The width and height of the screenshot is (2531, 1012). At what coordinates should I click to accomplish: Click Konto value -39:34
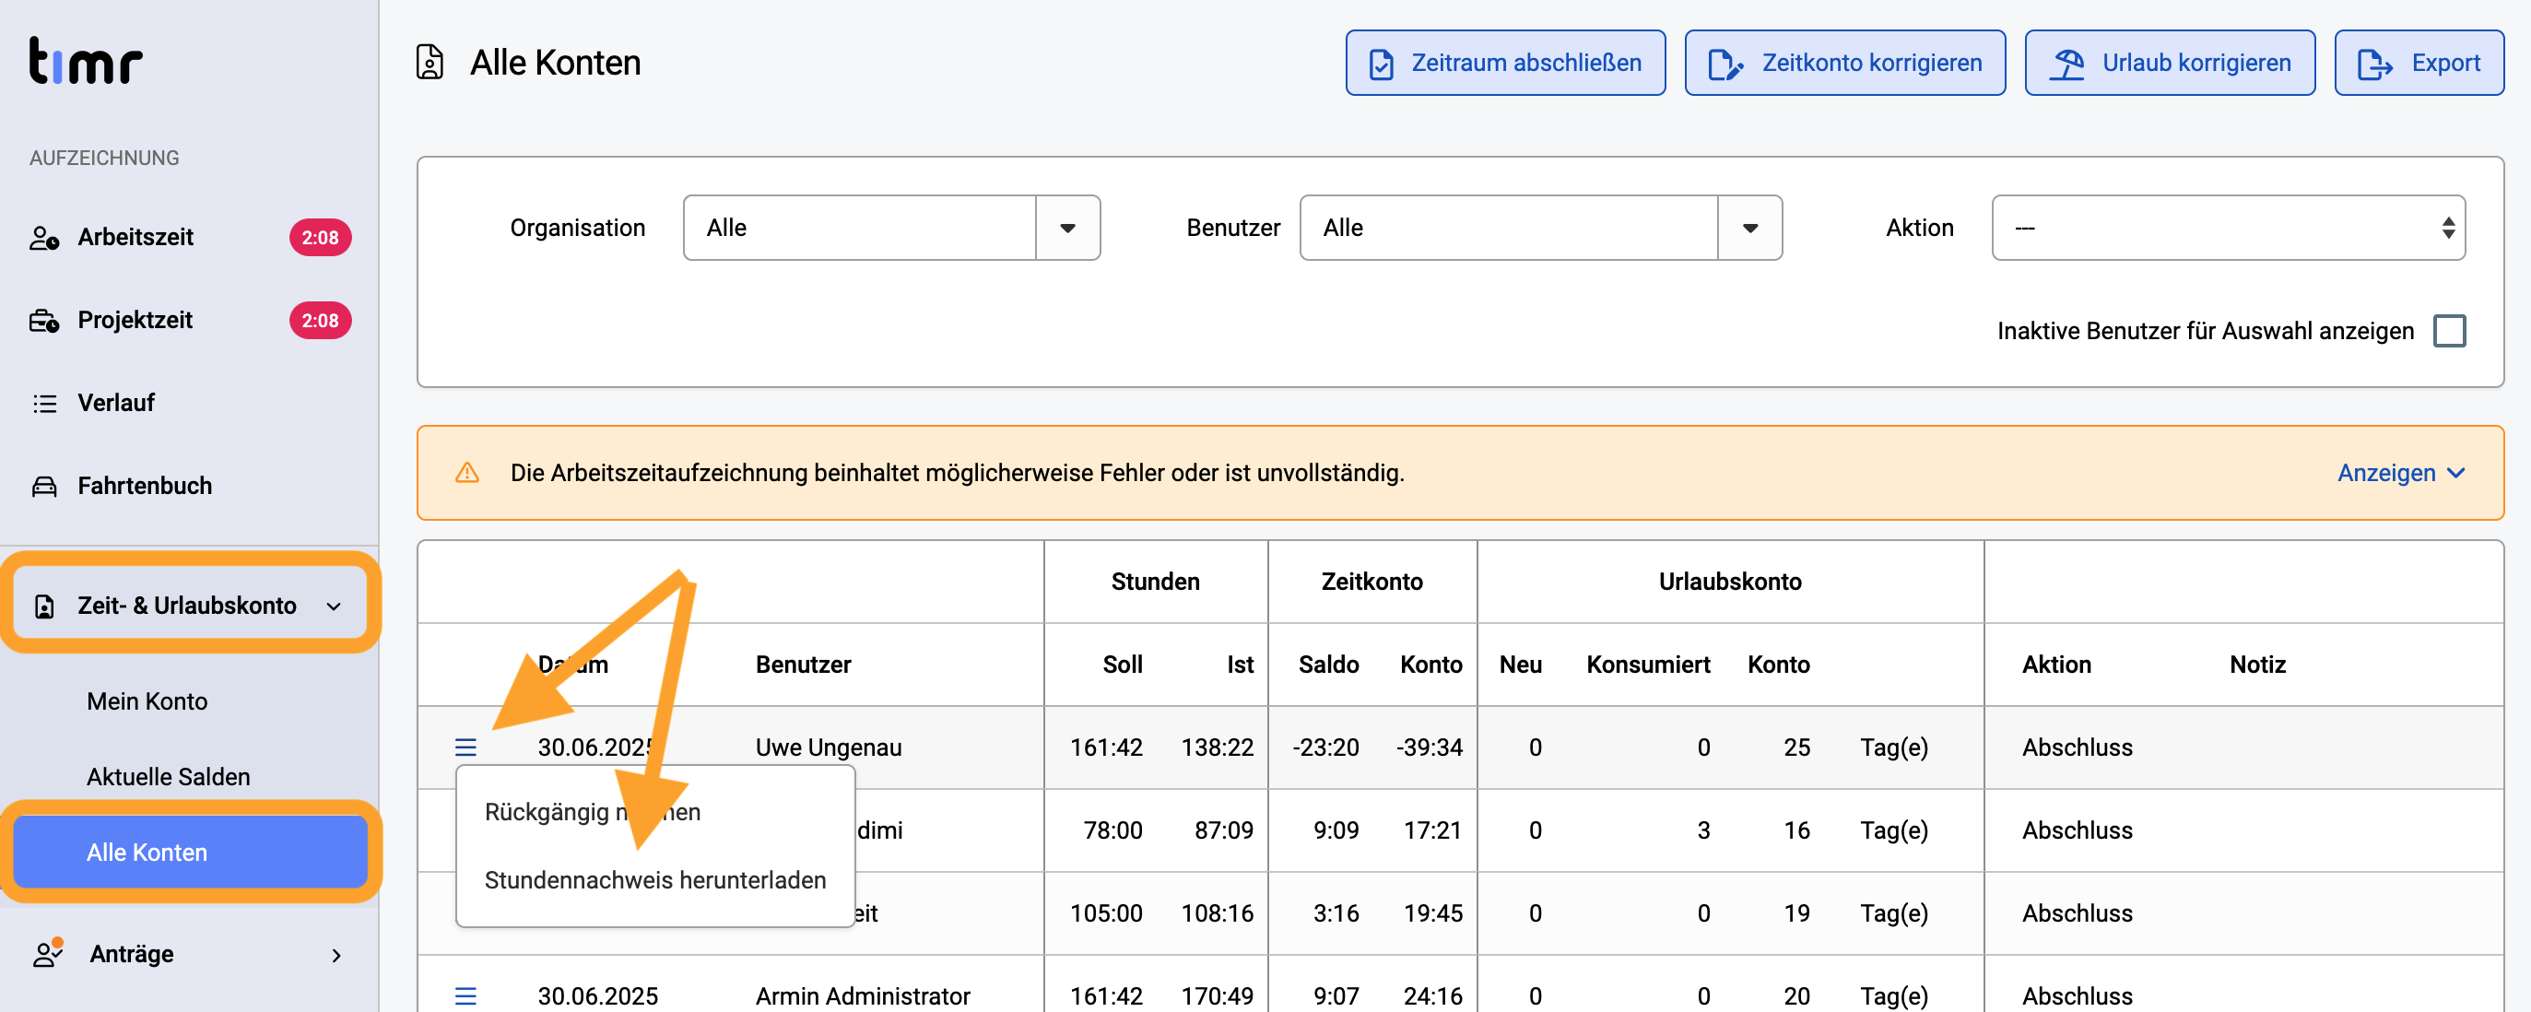[x=1429, y=747]
